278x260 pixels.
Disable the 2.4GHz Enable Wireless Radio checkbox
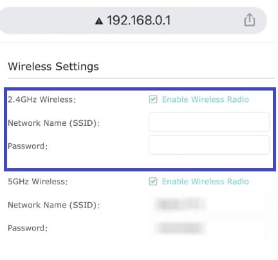[153, 100]
